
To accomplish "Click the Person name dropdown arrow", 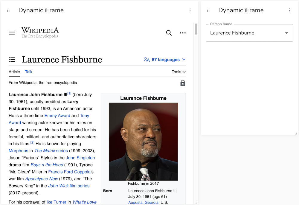I will [x=286, y=33].
